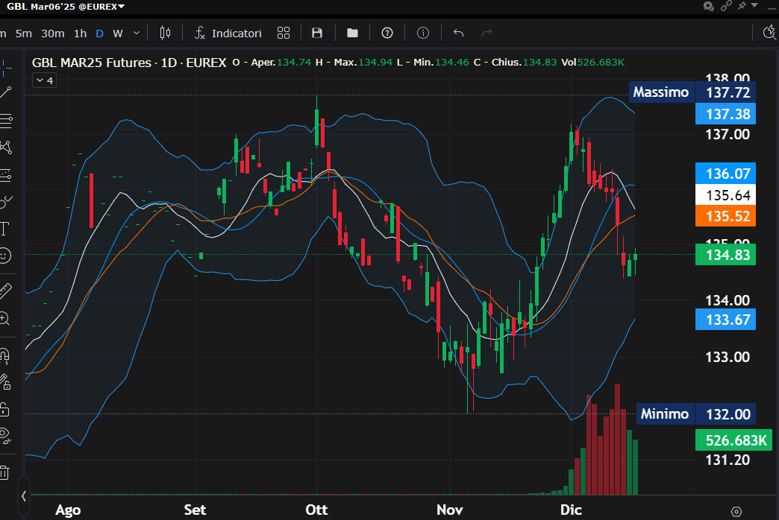The image size is (779, 520).
Task: Undo the last chart action
Action: tap(458, 33)
